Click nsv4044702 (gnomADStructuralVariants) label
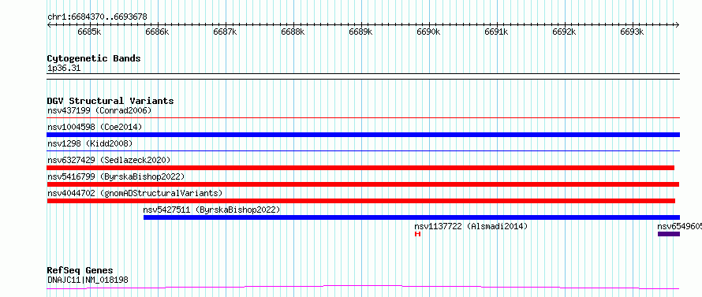Image resolution: width=702 pixels, height=297 pixels. click(x=135, y=193)
